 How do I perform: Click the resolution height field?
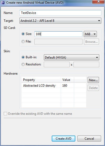[x=86, y=64]
